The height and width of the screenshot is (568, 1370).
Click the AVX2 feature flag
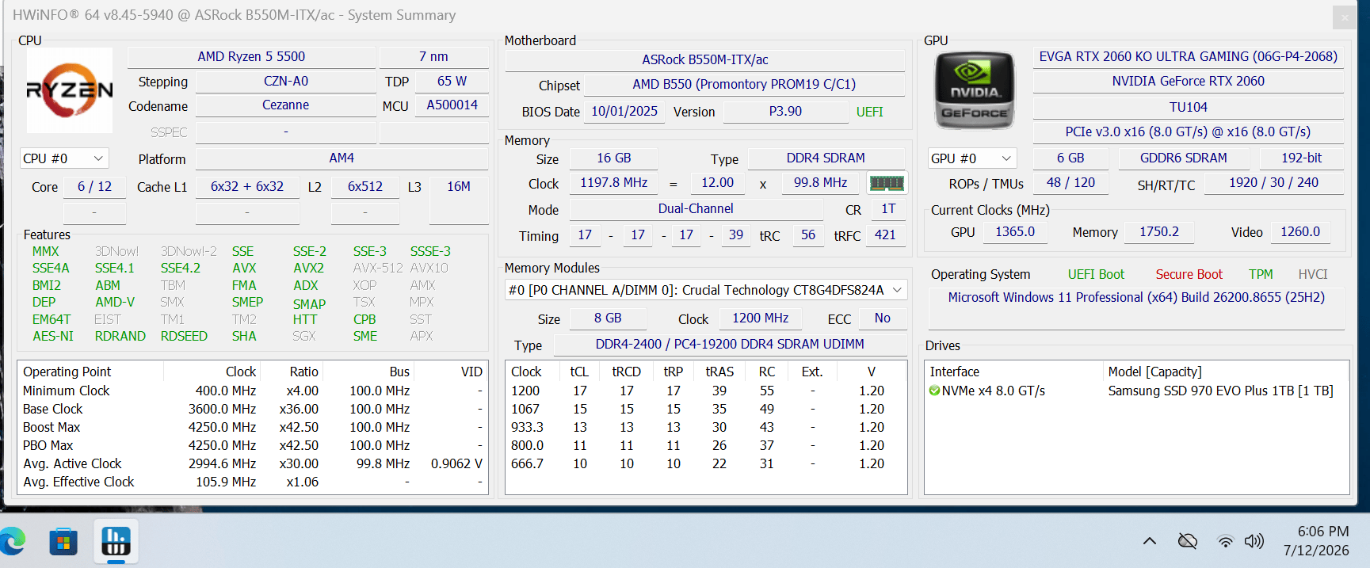pos(308,268)
